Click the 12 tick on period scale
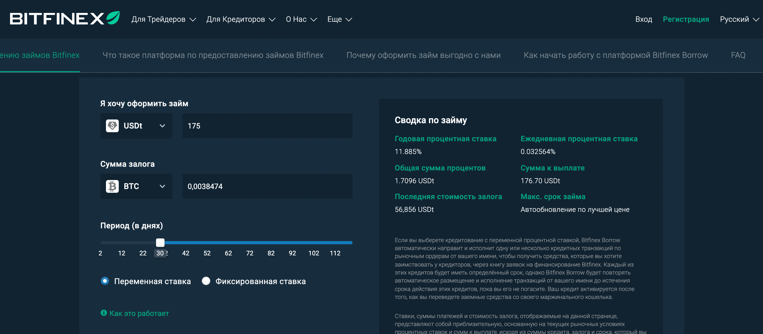This screenshot has height=334, width=763. click(x=122, y=253)
